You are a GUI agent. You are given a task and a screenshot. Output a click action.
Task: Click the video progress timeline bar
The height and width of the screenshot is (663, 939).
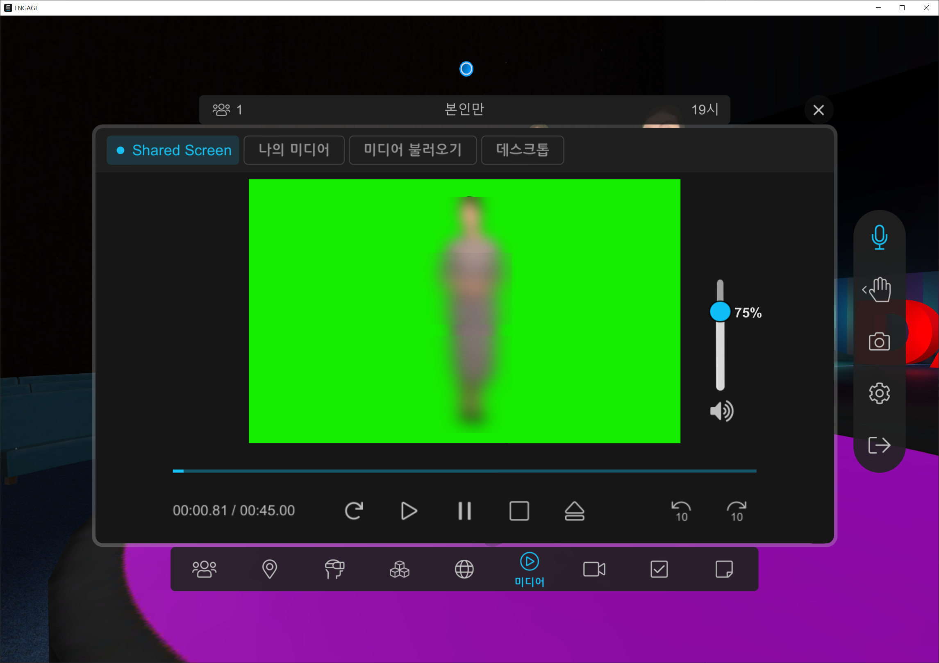pyautogui.click(x=464, y=471)
